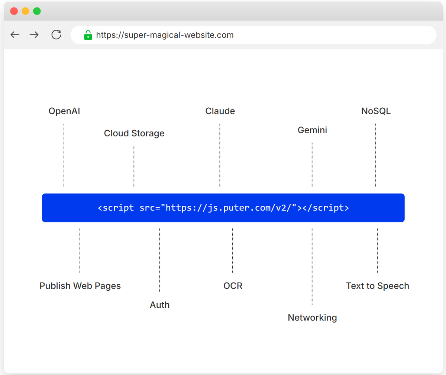This screenshot has height=375, width=446.
Task: Minimize the window with the yellow button
Action: (x=25, y=11)
